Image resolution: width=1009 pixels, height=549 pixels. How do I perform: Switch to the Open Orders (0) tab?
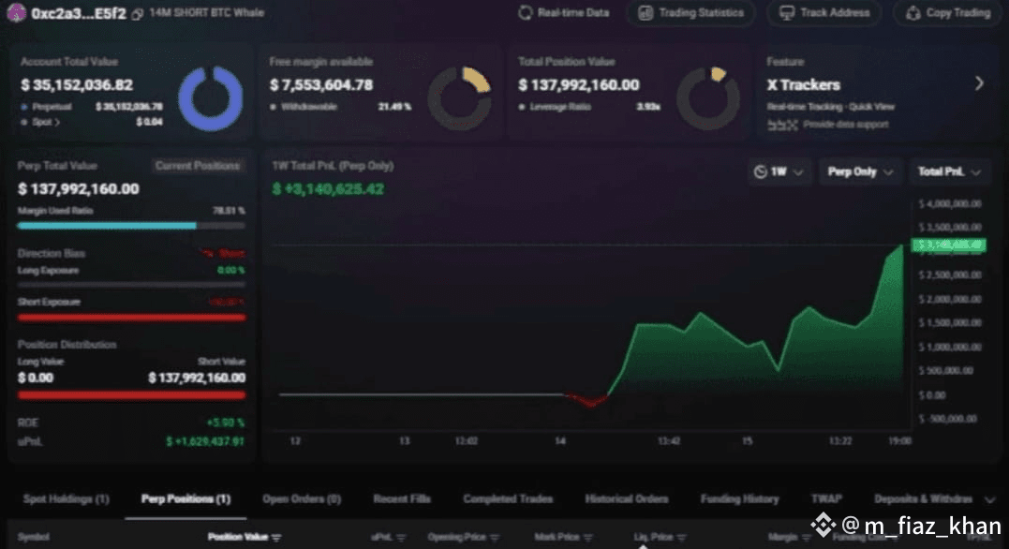(302, 498)
